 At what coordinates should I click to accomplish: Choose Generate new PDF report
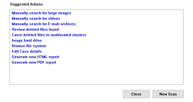[34, 62]
